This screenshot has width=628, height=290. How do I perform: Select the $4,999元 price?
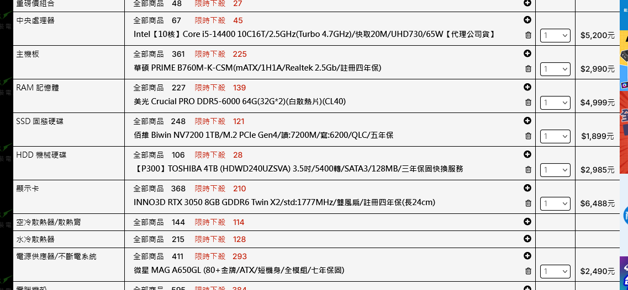coord(598,103)
